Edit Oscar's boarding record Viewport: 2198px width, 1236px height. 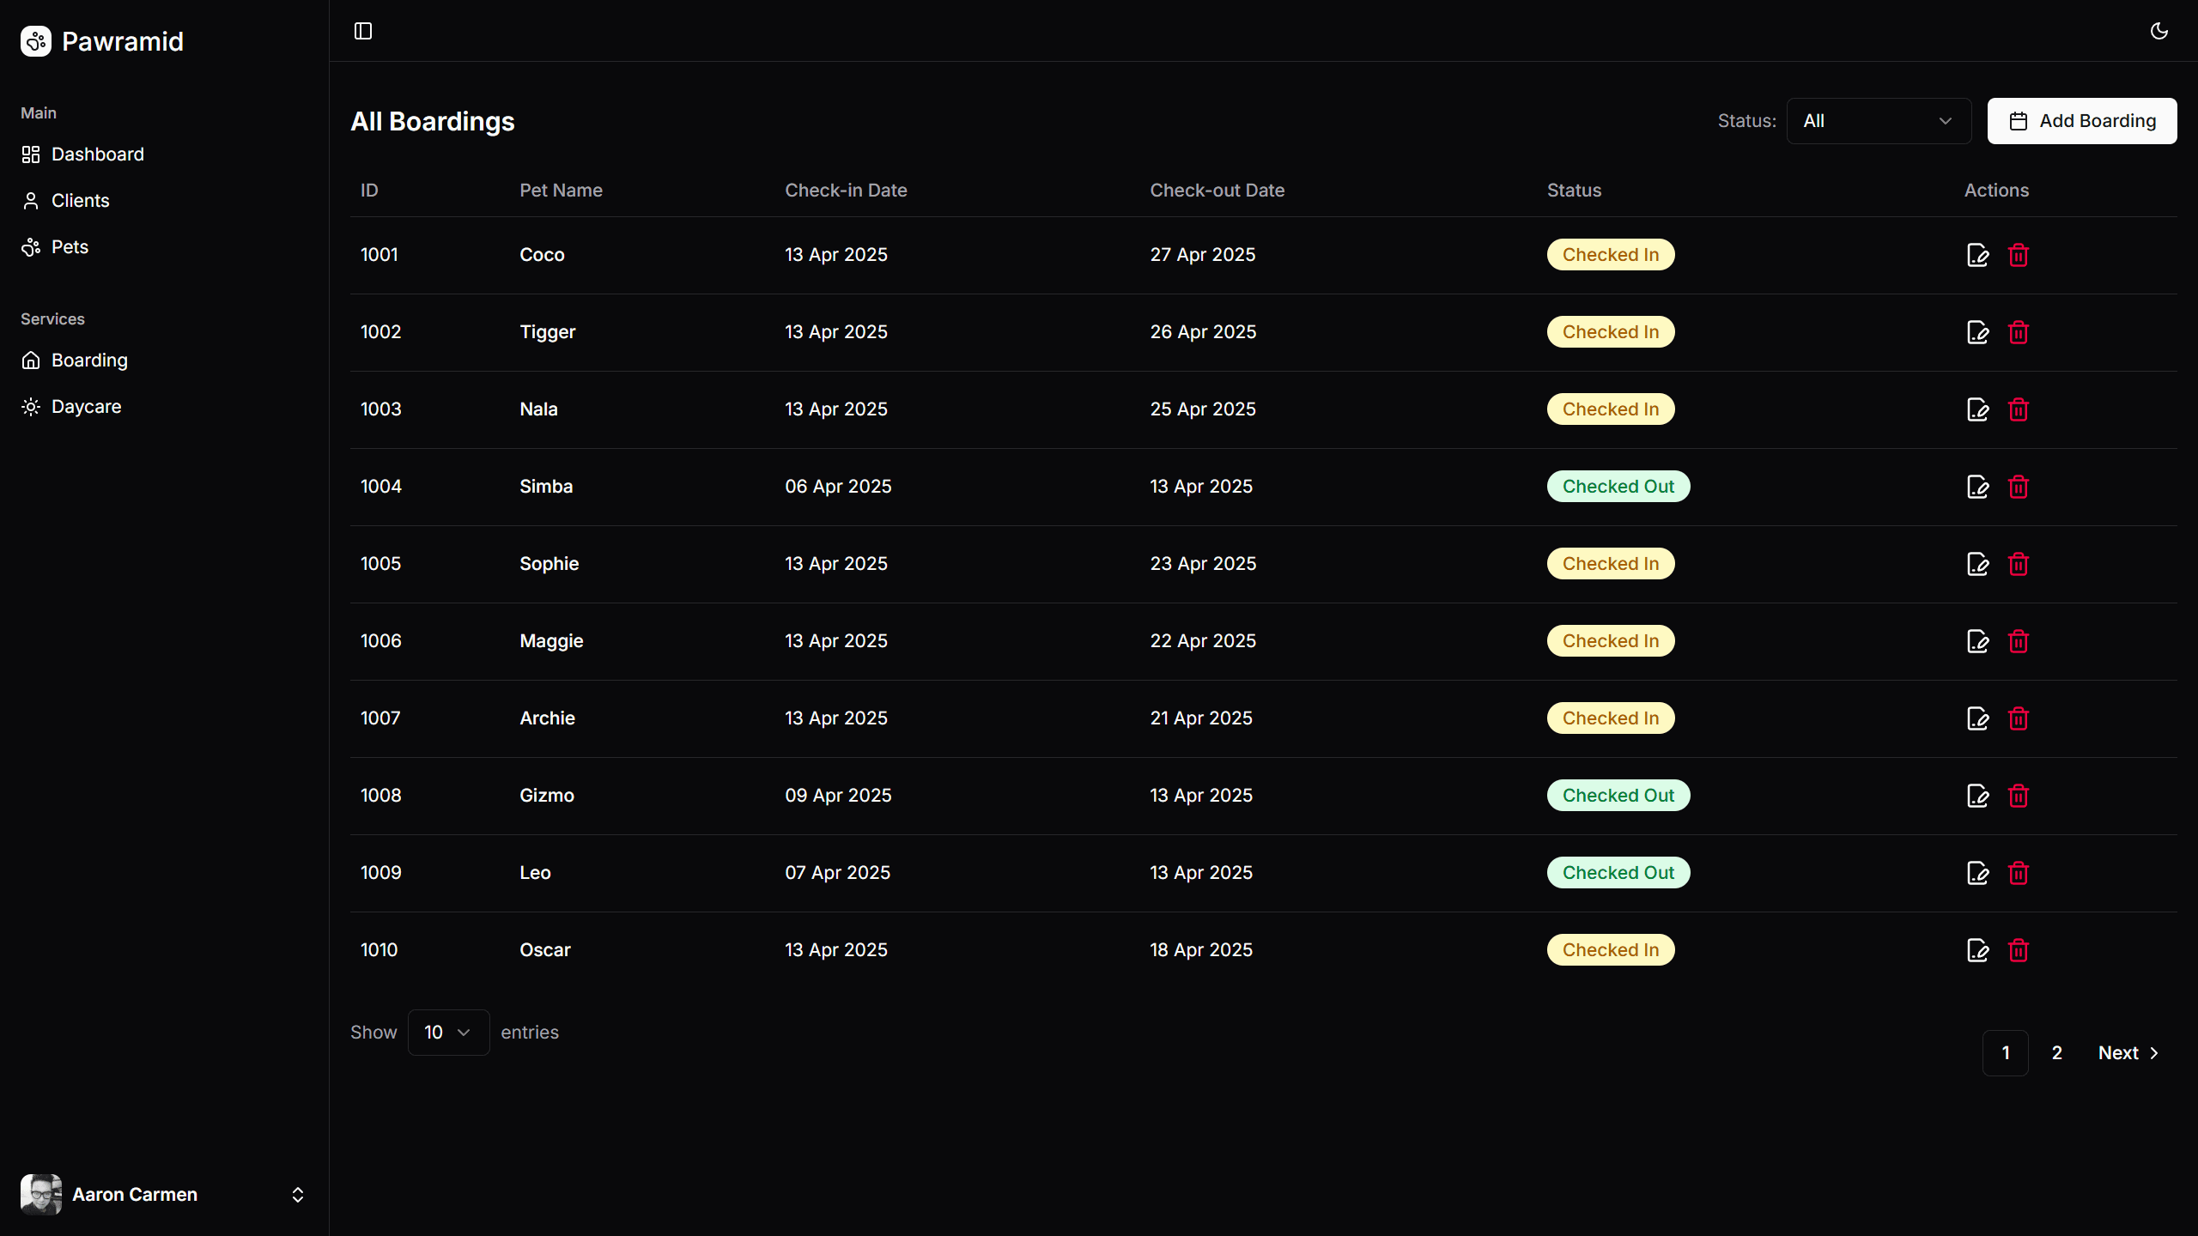click(x=1977, y=950)
